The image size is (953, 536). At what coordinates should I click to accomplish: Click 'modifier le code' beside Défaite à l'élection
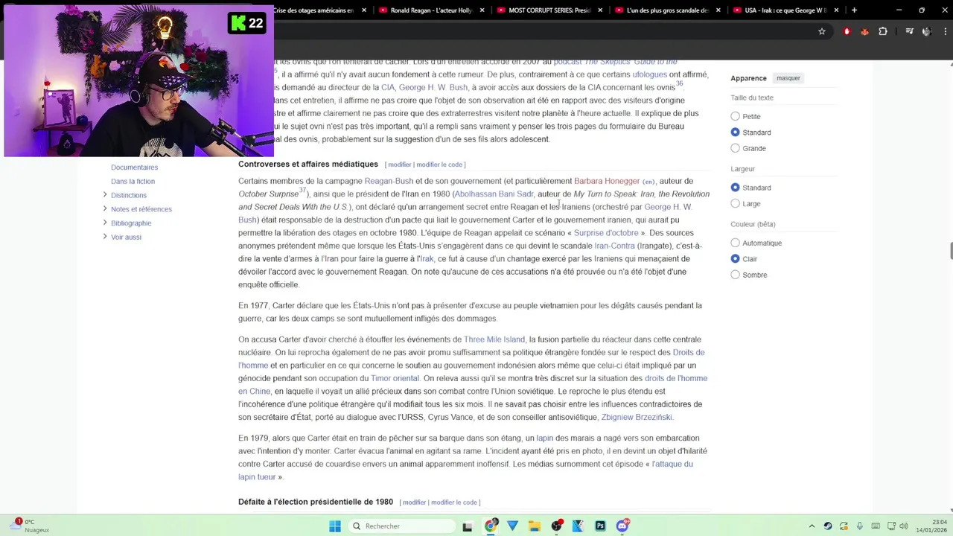coord(453,502)
